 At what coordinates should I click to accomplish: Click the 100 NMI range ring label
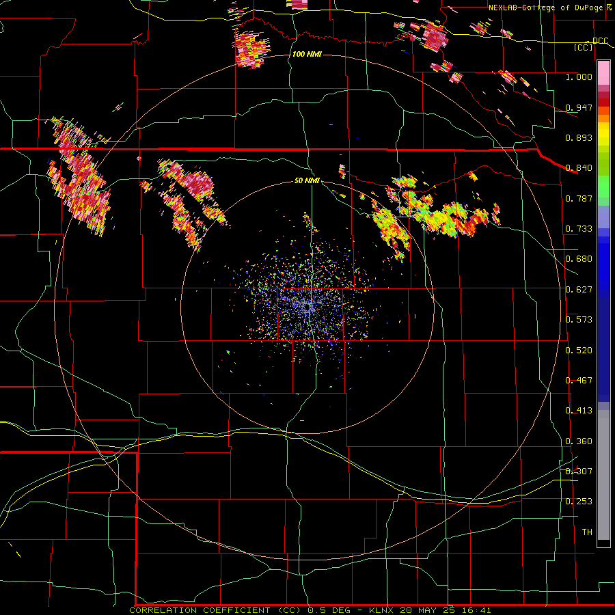307,54
